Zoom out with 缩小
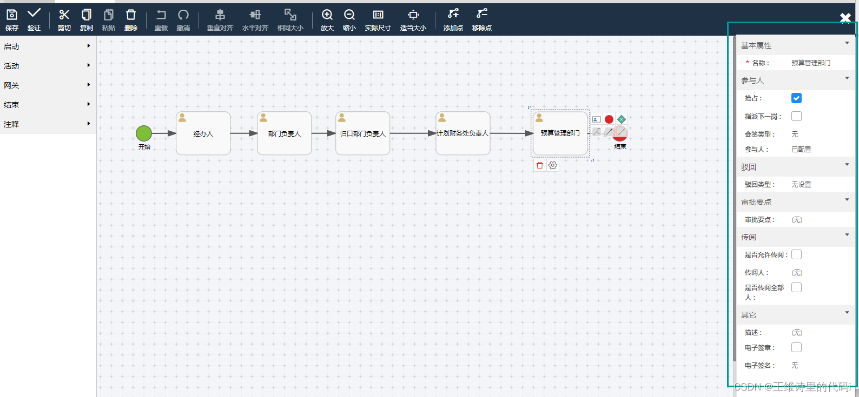This screenshot has height=397, width=859. pos(349,19)
